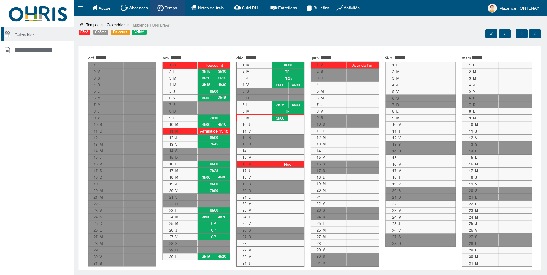
Task: Click the Calendrier breadcrumb link
Action: (116, 25)
